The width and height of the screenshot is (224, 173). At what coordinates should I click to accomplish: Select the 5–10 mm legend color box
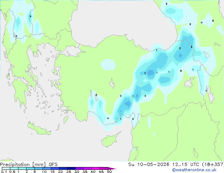39,168
